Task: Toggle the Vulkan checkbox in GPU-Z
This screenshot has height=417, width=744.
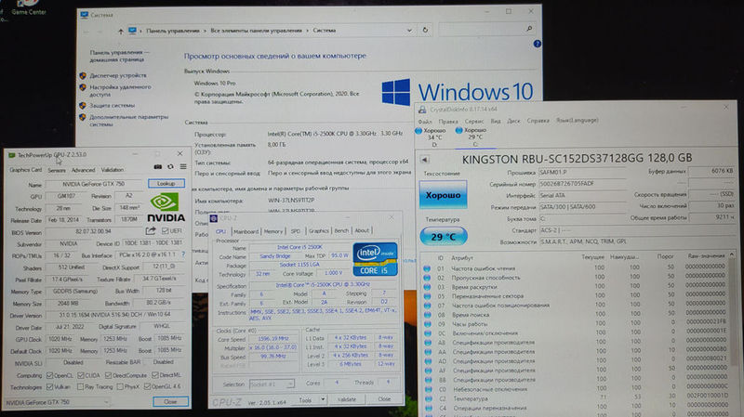Action: click(x=49, y=386)
